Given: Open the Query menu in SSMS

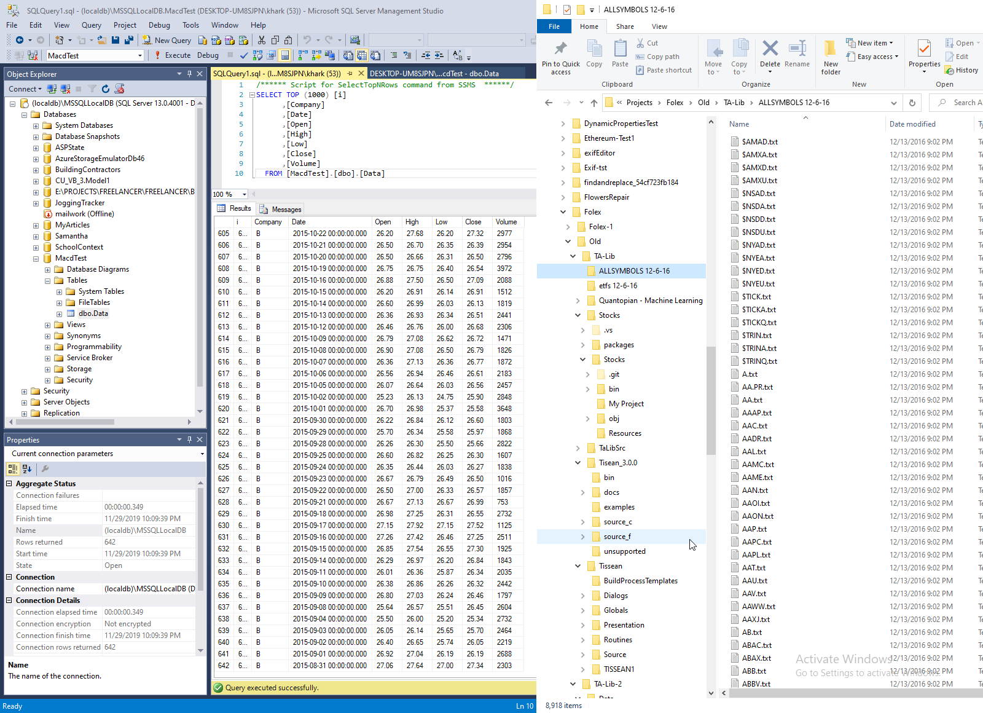Looking at the screenshot, I should [92, 25].
